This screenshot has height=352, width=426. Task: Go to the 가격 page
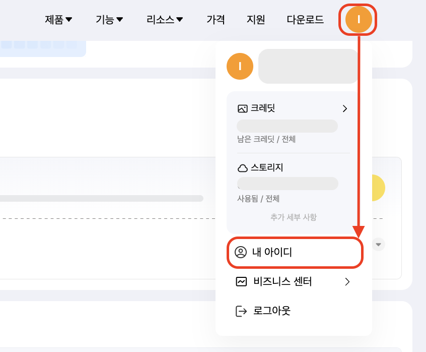216,20
